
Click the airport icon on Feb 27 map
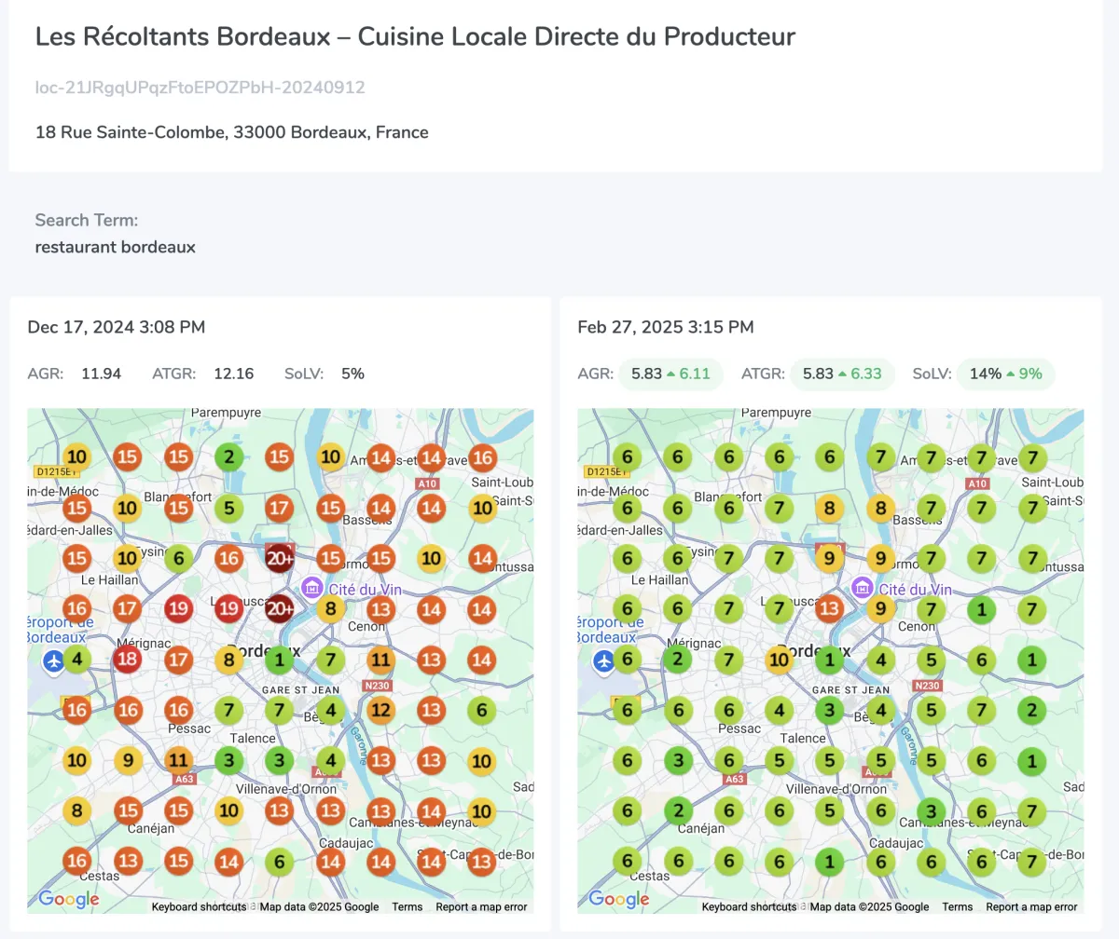[605, 660]
